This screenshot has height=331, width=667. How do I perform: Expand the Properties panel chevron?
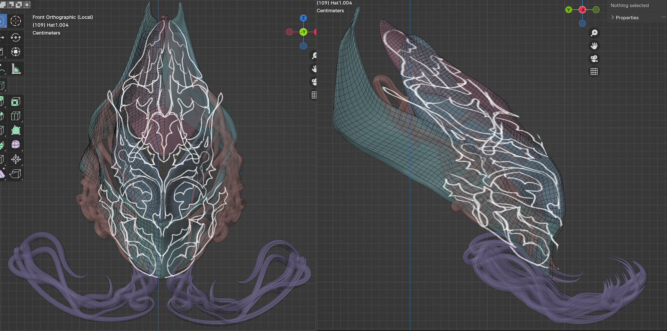[x=612, y=17]
